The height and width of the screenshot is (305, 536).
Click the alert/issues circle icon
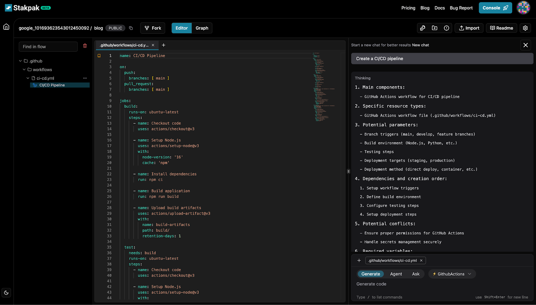446,28
